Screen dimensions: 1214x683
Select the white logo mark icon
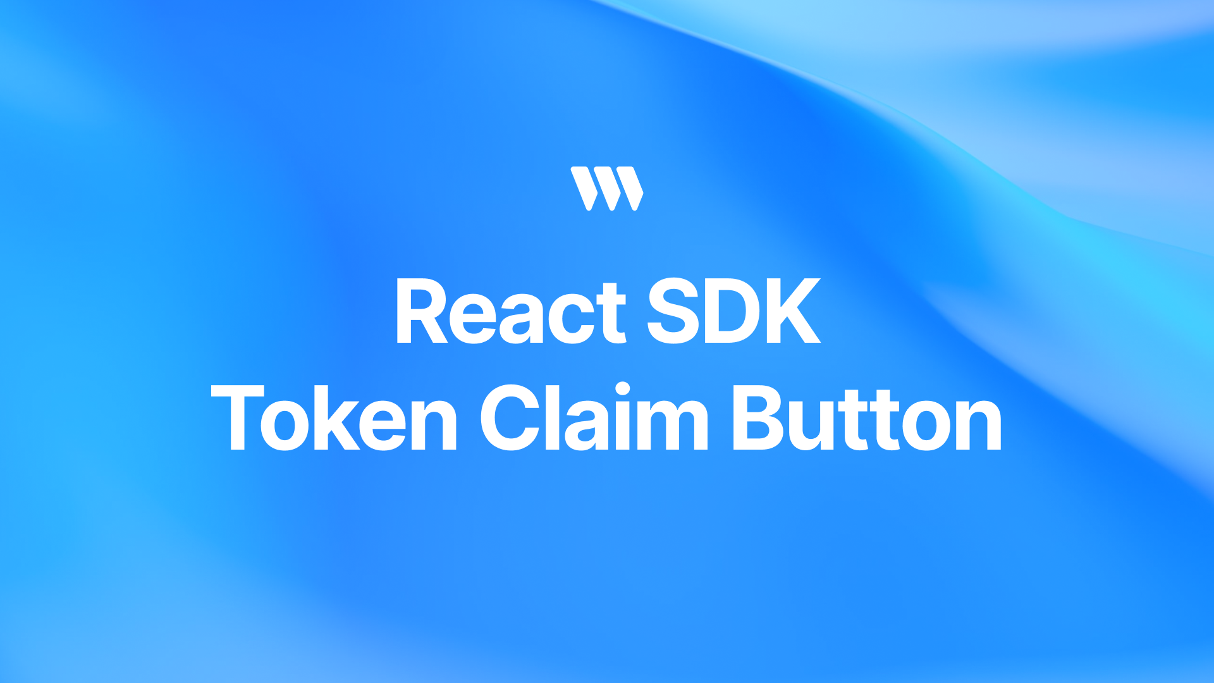[x=607, y=190]
